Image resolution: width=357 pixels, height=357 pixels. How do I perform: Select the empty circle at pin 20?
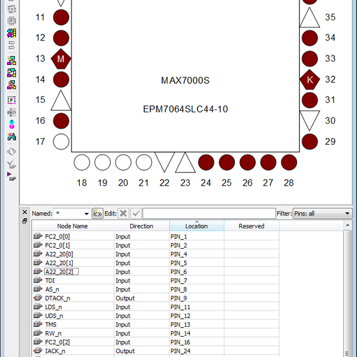tap(123, 162)
